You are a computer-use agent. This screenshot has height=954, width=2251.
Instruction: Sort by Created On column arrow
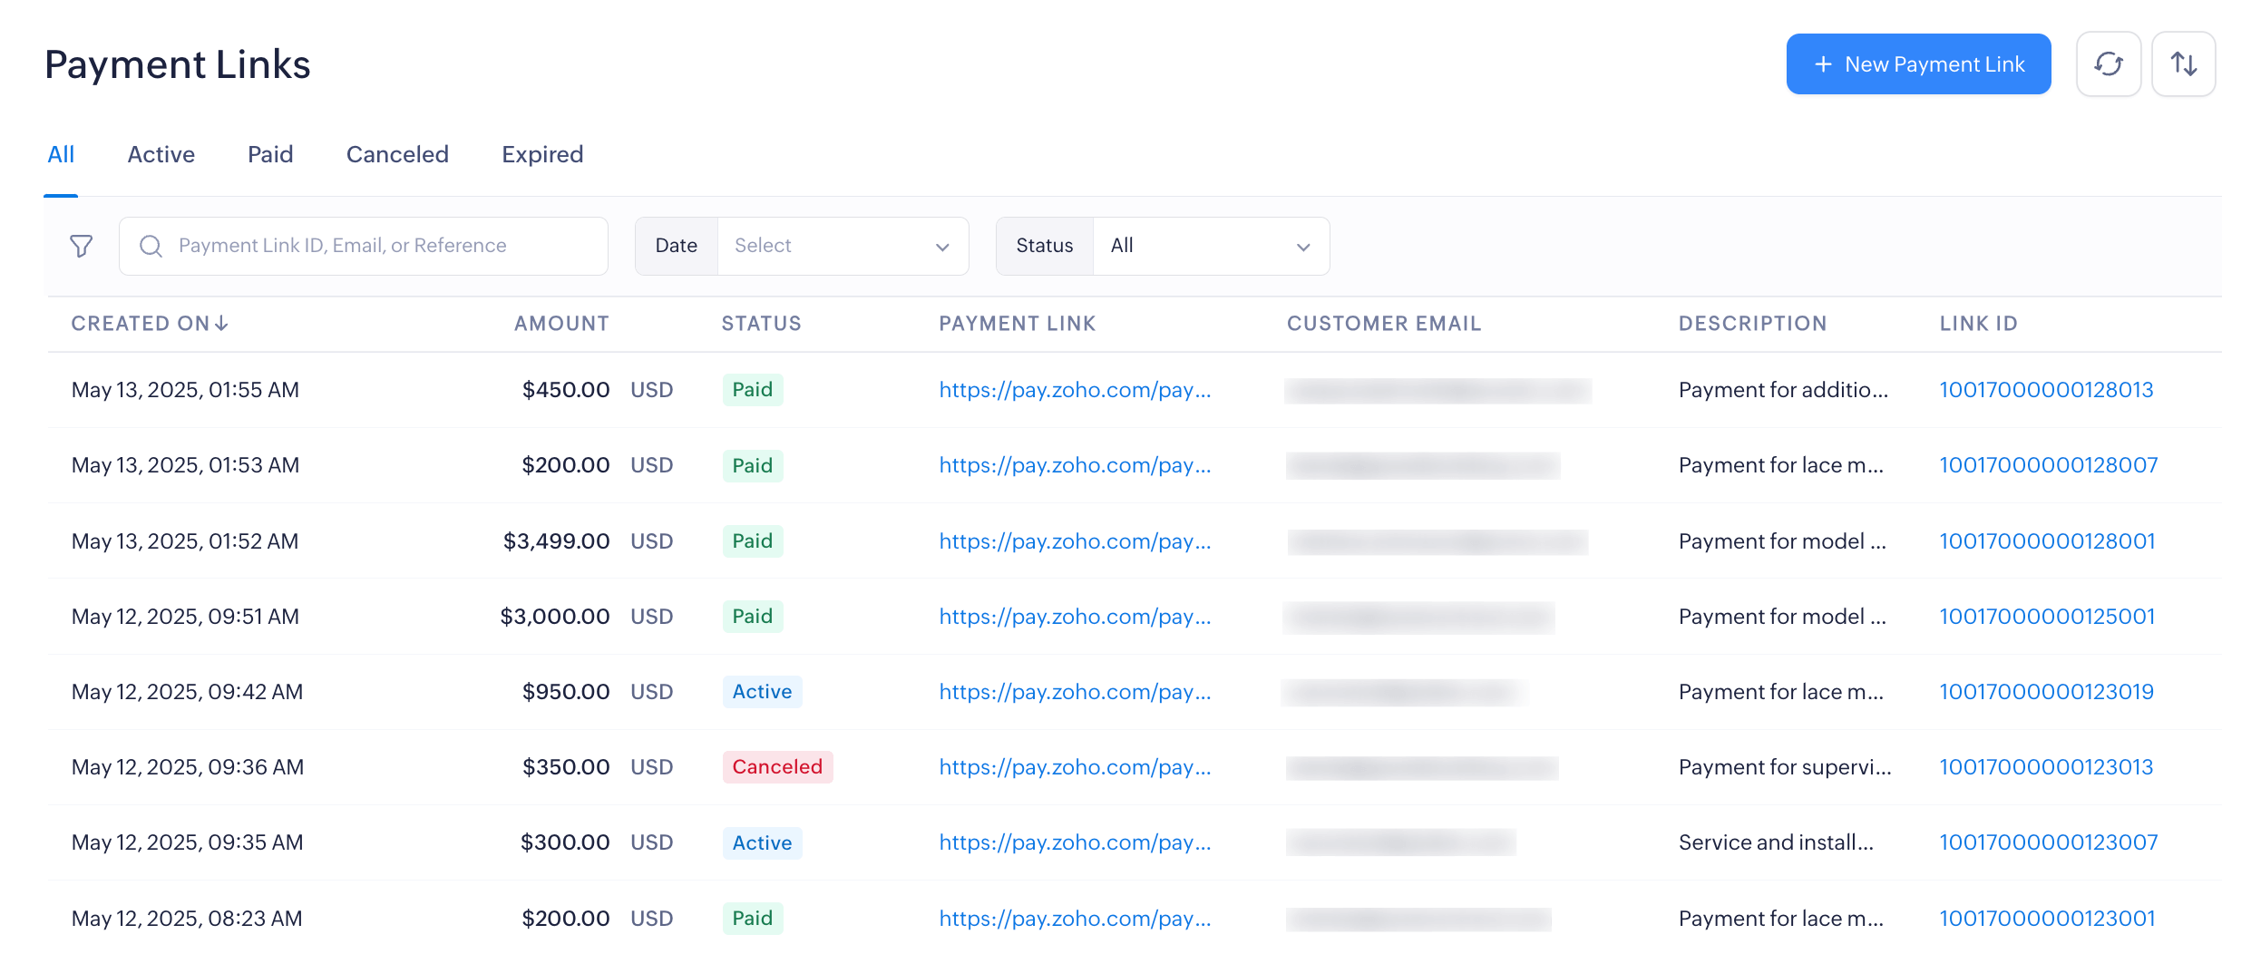tap(222, 324)
